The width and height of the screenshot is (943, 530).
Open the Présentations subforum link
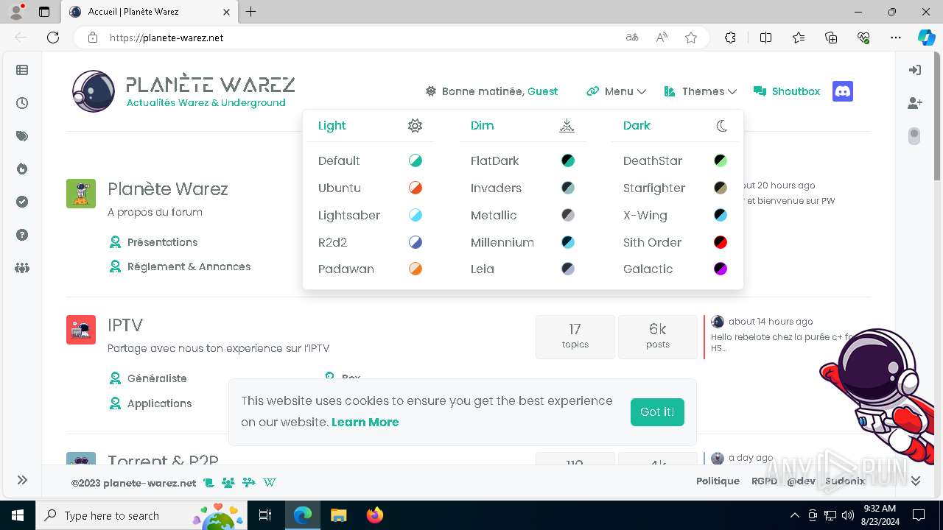(x=162, y=242)
